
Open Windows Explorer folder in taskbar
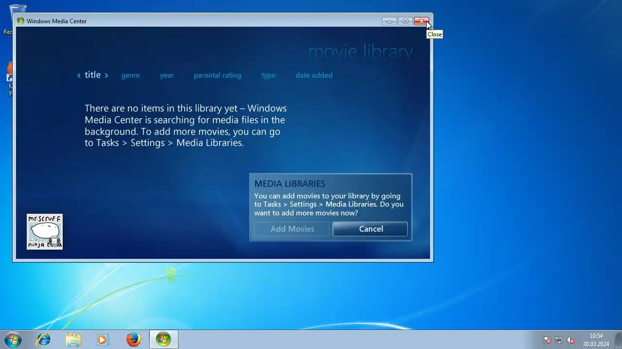73,339
